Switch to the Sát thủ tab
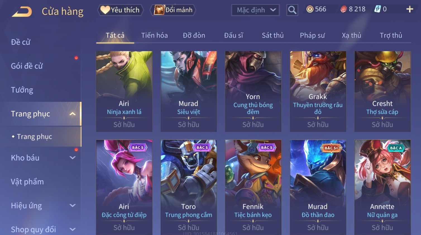The image size is (421, 235). 272,36
